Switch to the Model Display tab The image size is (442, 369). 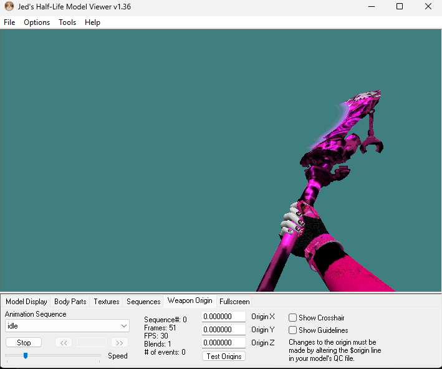pyautogui.click(x=26, y=302)
